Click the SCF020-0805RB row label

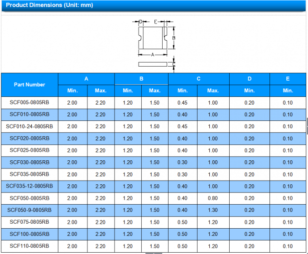point(29,139)
